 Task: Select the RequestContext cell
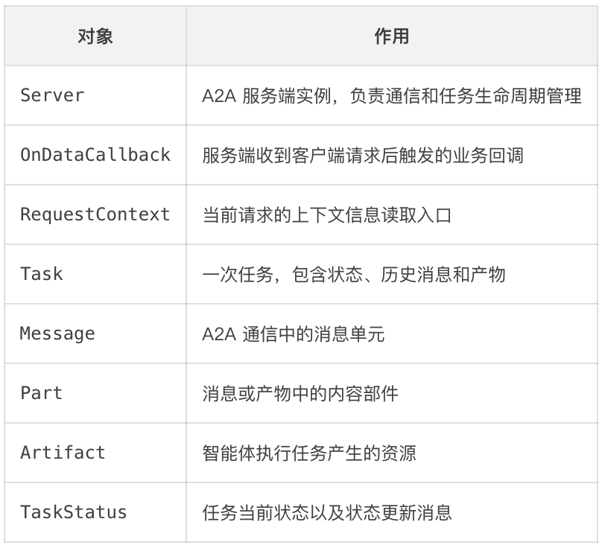[95, 214]
